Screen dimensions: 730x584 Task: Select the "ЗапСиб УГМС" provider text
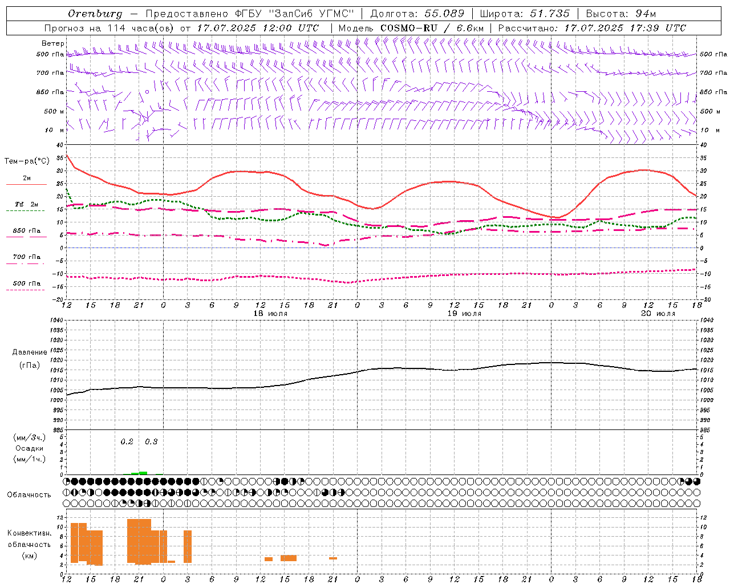coord(311,14)
